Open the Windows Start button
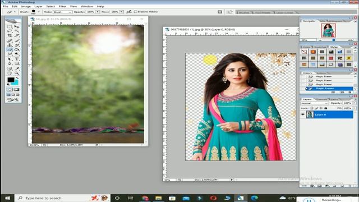 7,198
